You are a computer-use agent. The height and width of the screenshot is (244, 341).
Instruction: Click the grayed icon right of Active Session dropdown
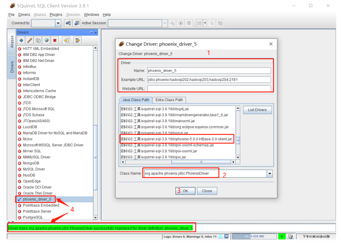coord(172,23)
